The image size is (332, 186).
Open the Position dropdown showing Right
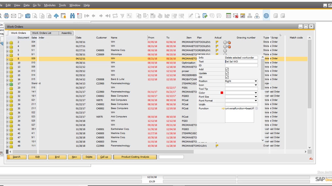(256, 81)
